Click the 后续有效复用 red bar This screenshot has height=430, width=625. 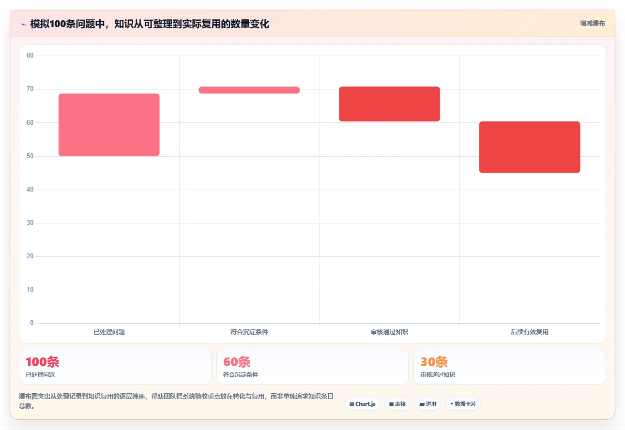click(530, 147)
